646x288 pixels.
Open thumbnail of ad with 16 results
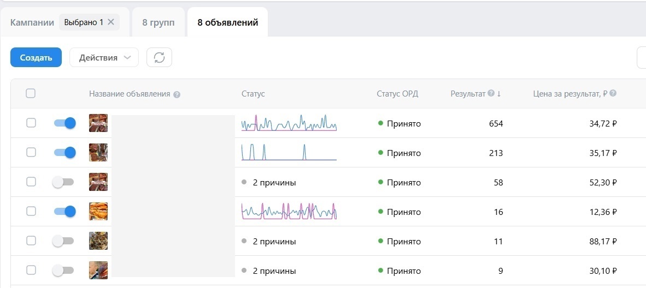click(98, 212)
